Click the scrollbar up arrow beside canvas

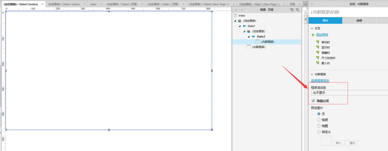point(306,13)
